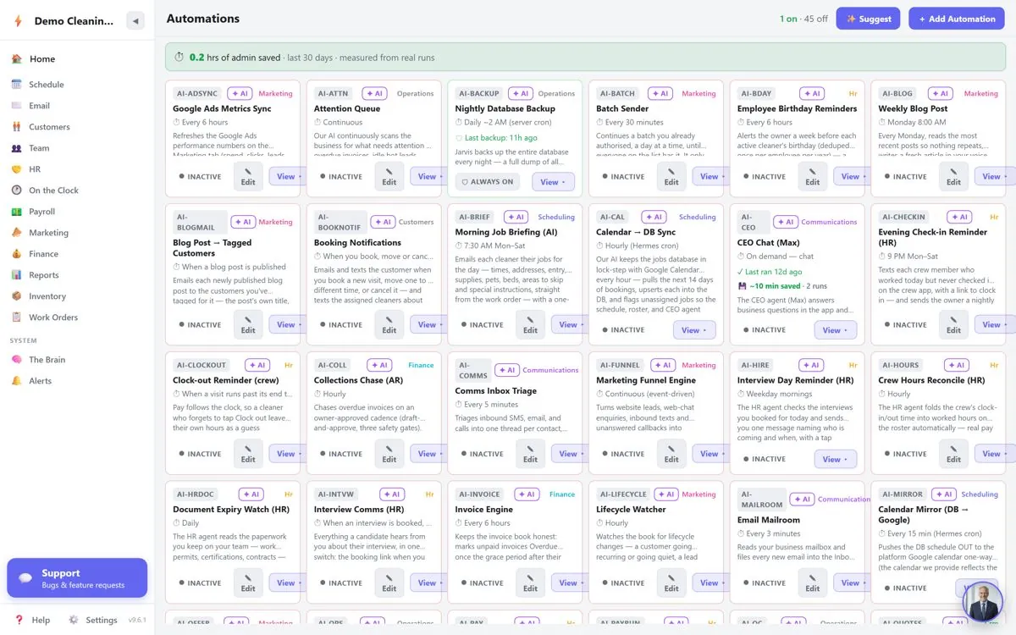Click the On the Clock icon

(x=16, y=190)
